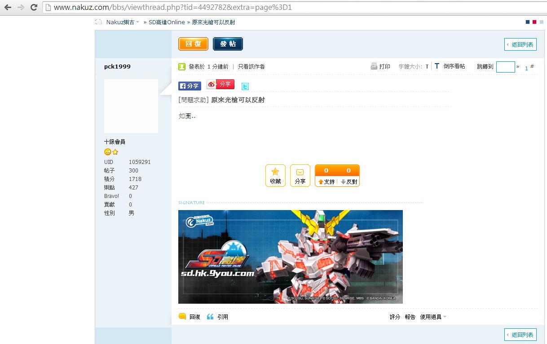Click the UID value 1059291
This screenshot has width=547, height=344.
point(140,162)
